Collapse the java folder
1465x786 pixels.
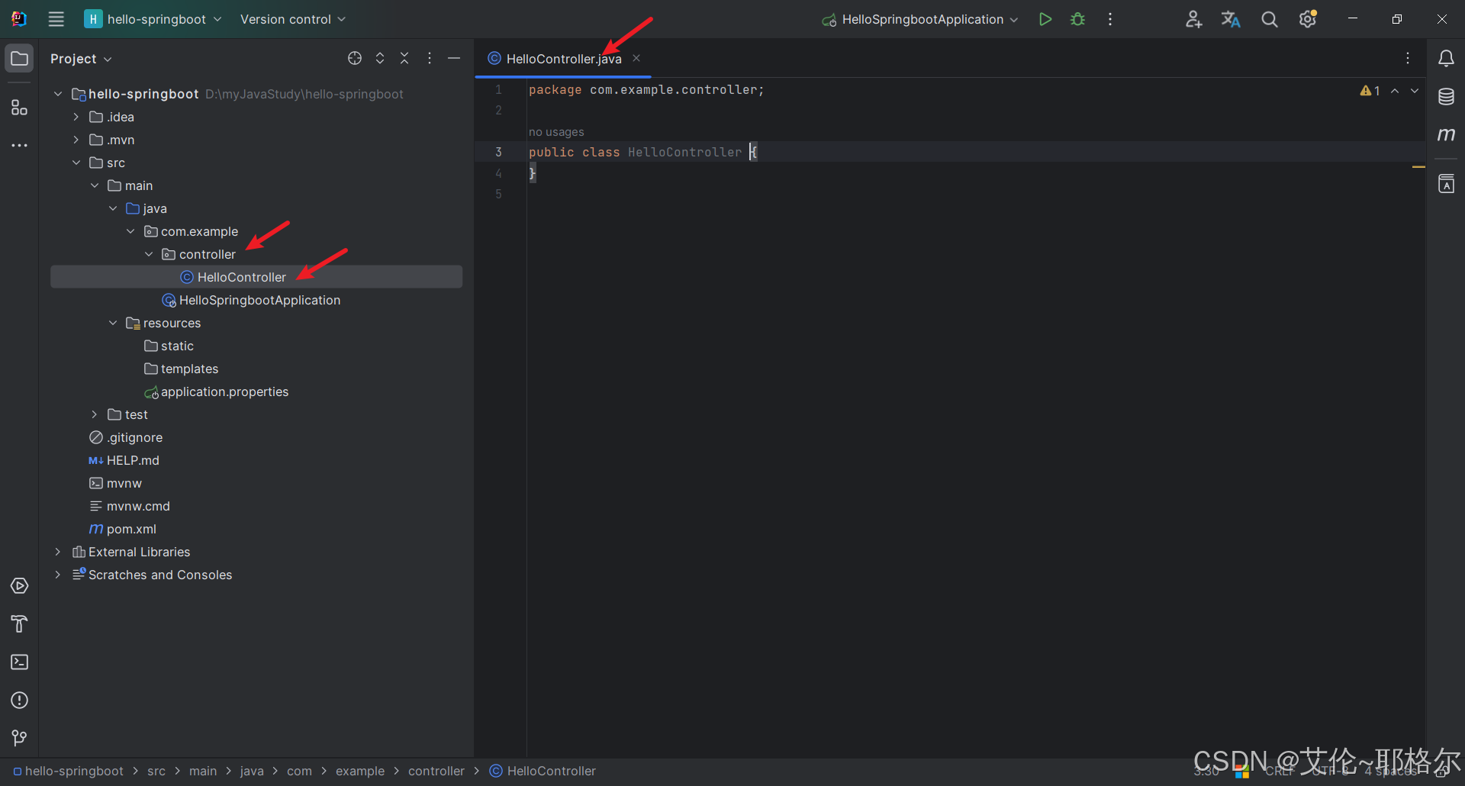click(x=113, y=208)
